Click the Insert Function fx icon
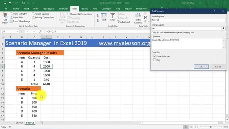 [x=40, y=32]
